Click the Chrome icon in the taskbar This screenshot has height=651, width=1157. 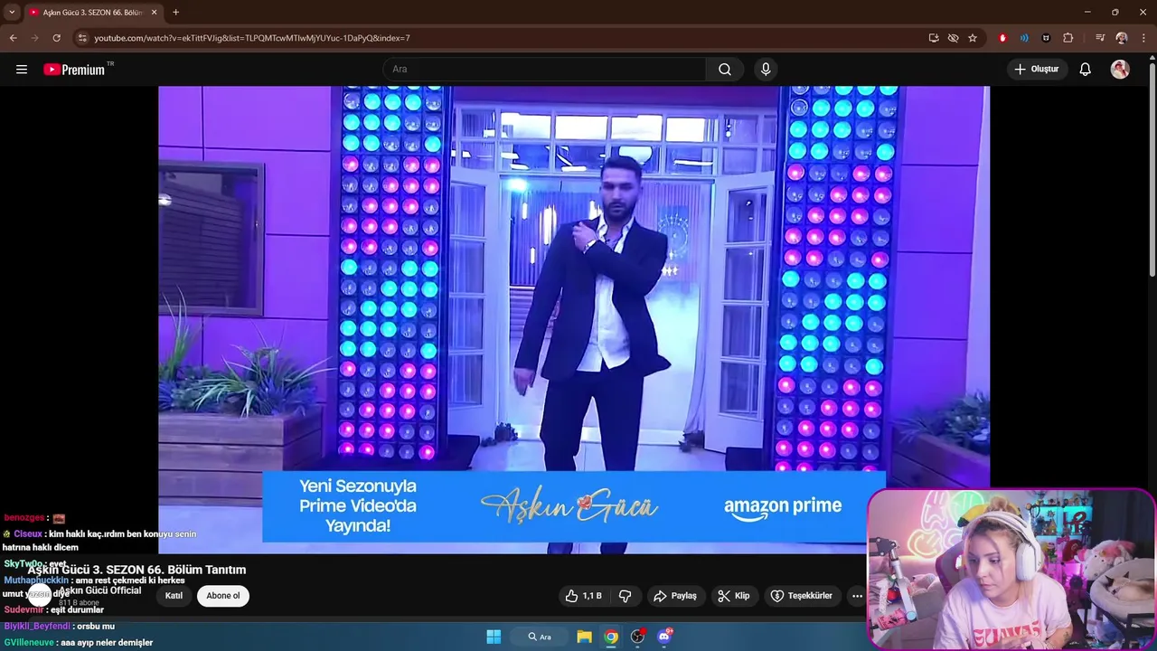611,637
